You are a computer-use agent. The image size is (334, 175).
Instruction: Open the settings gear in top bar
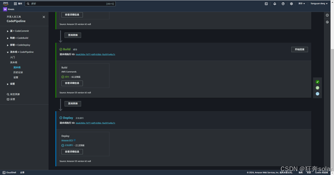tap(291, 3)
